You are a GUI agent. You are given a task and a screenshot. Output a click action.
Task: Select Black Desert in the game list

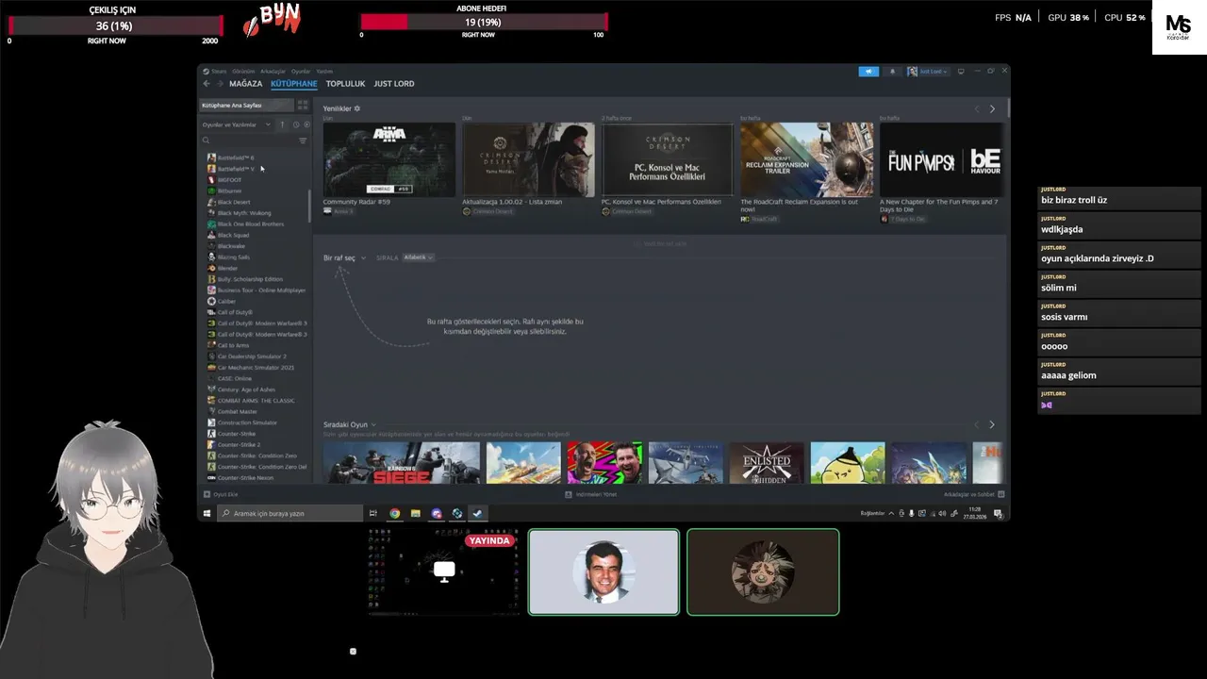234,202
